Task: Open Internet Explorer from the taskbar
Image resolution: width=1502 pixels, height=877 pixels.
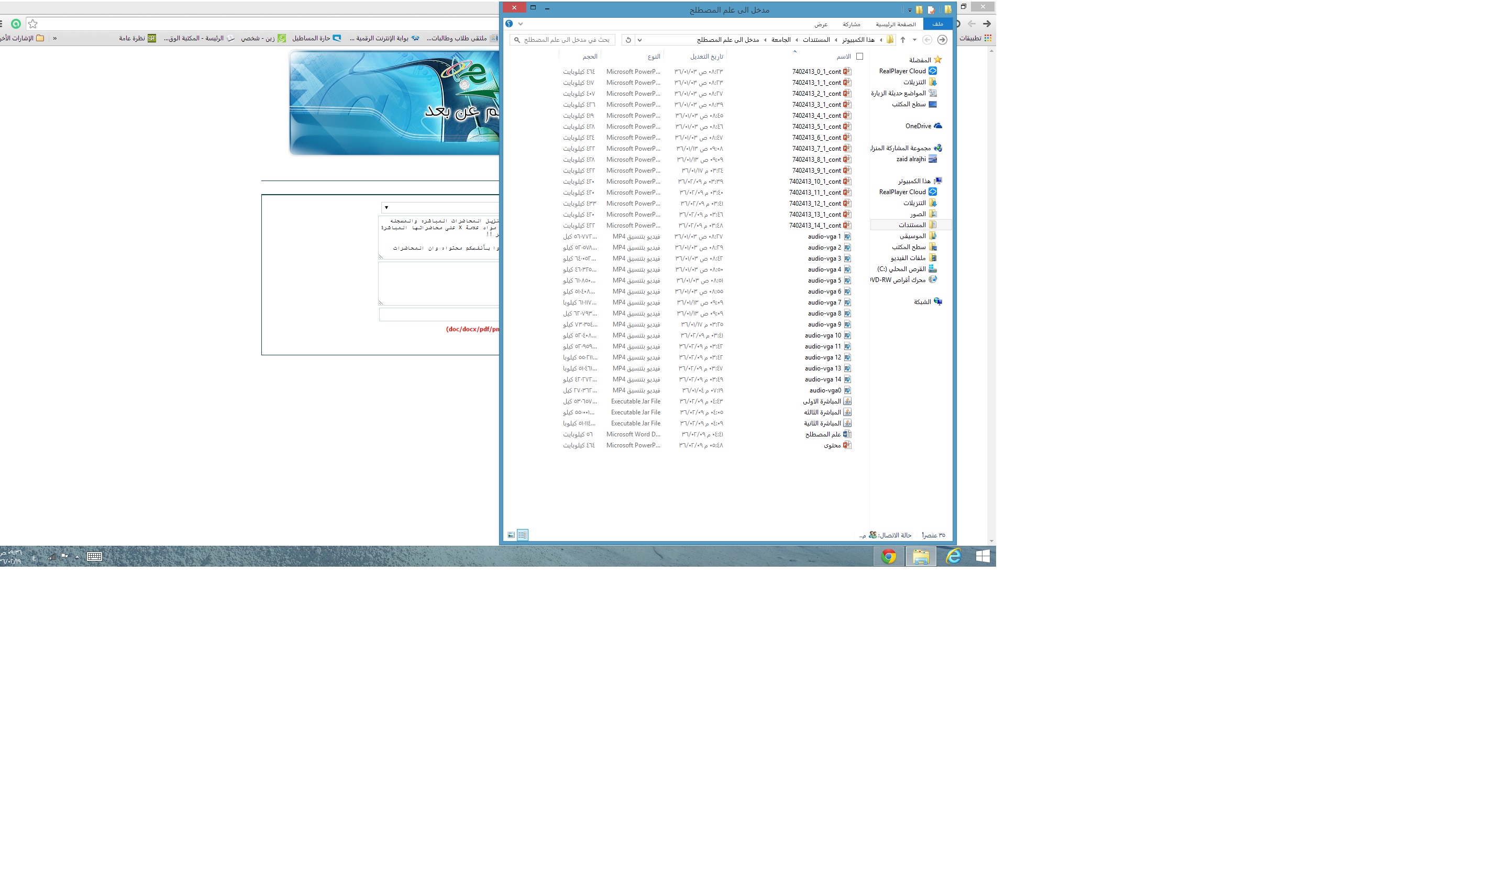Action: pos(953,557)
